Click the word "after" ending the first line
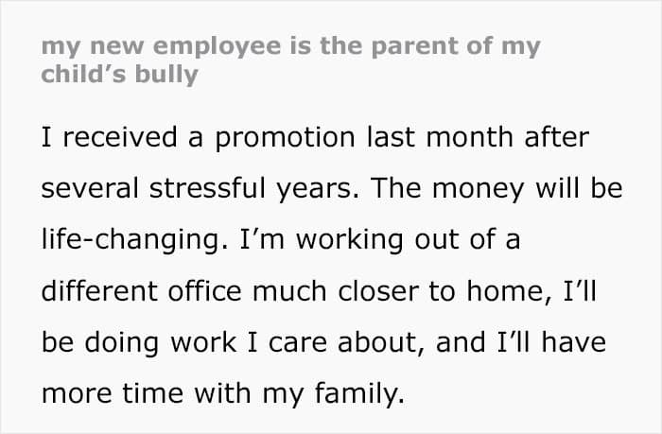Viewport: 662px width, 434px height. [x=557, y=138]
